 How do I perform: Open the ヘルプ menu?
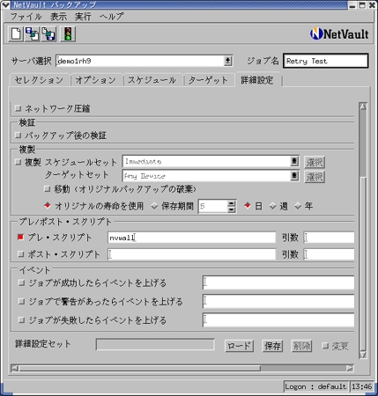[x=112, y=17]
